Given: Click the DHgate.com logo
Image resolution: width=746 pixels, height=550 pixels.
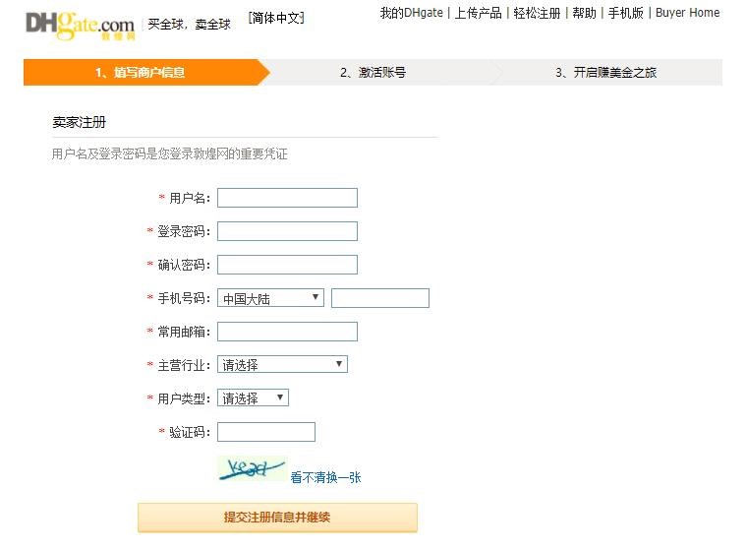Looking at the screenshot, I should coord(80,25).
